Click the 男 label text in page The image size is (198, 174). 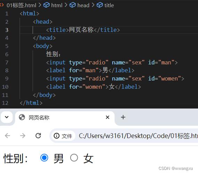tap(58, 158)
